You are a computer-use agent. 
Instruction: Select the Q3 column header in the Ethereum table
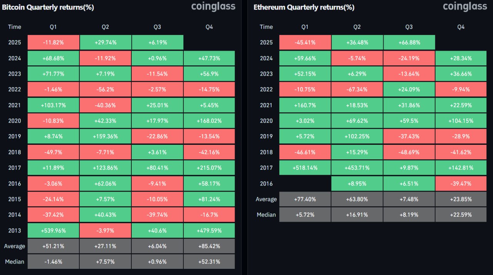point(409,27)
